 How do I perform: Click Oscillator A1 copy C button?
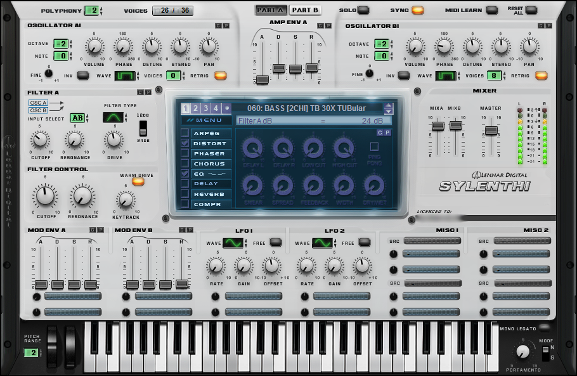pos(218,26)
